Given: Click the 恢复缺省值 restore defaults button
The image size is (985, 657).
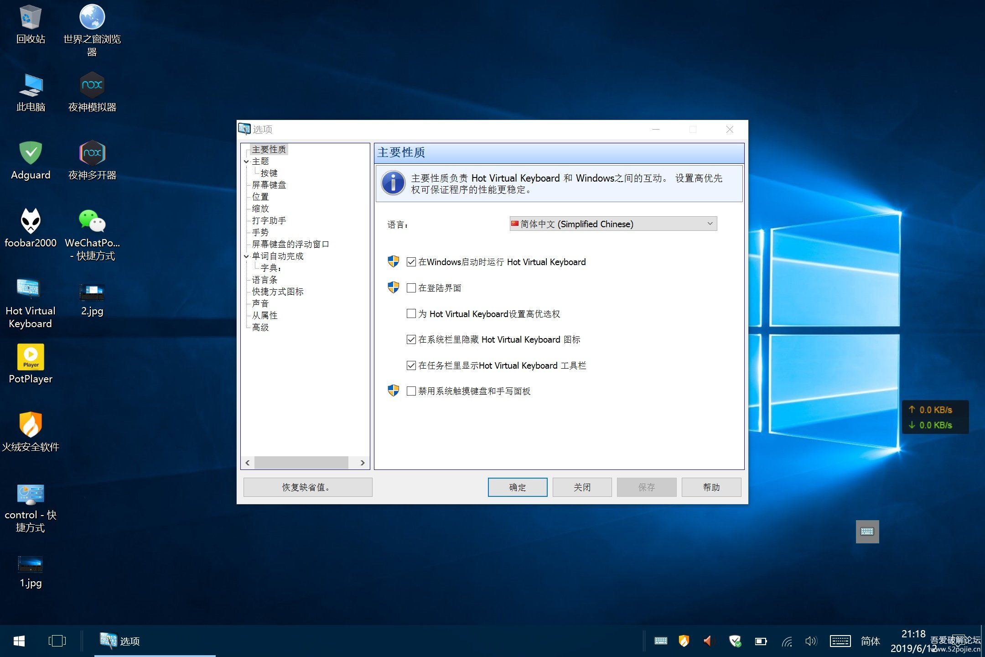Looking at the screenshot, I should (308, 487).
